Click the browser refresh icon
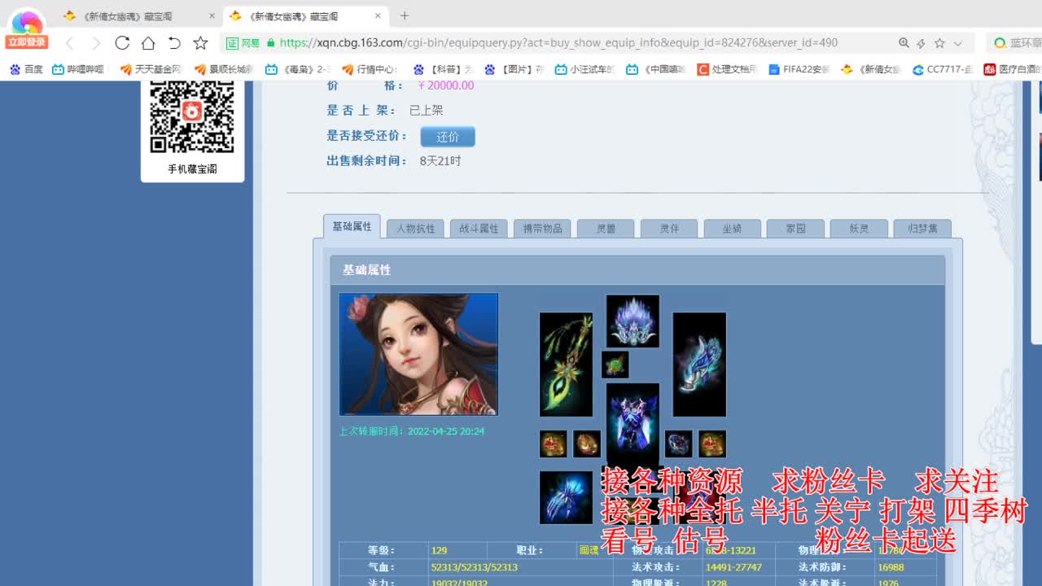The image size is (1042, 586). click(122, 42)
